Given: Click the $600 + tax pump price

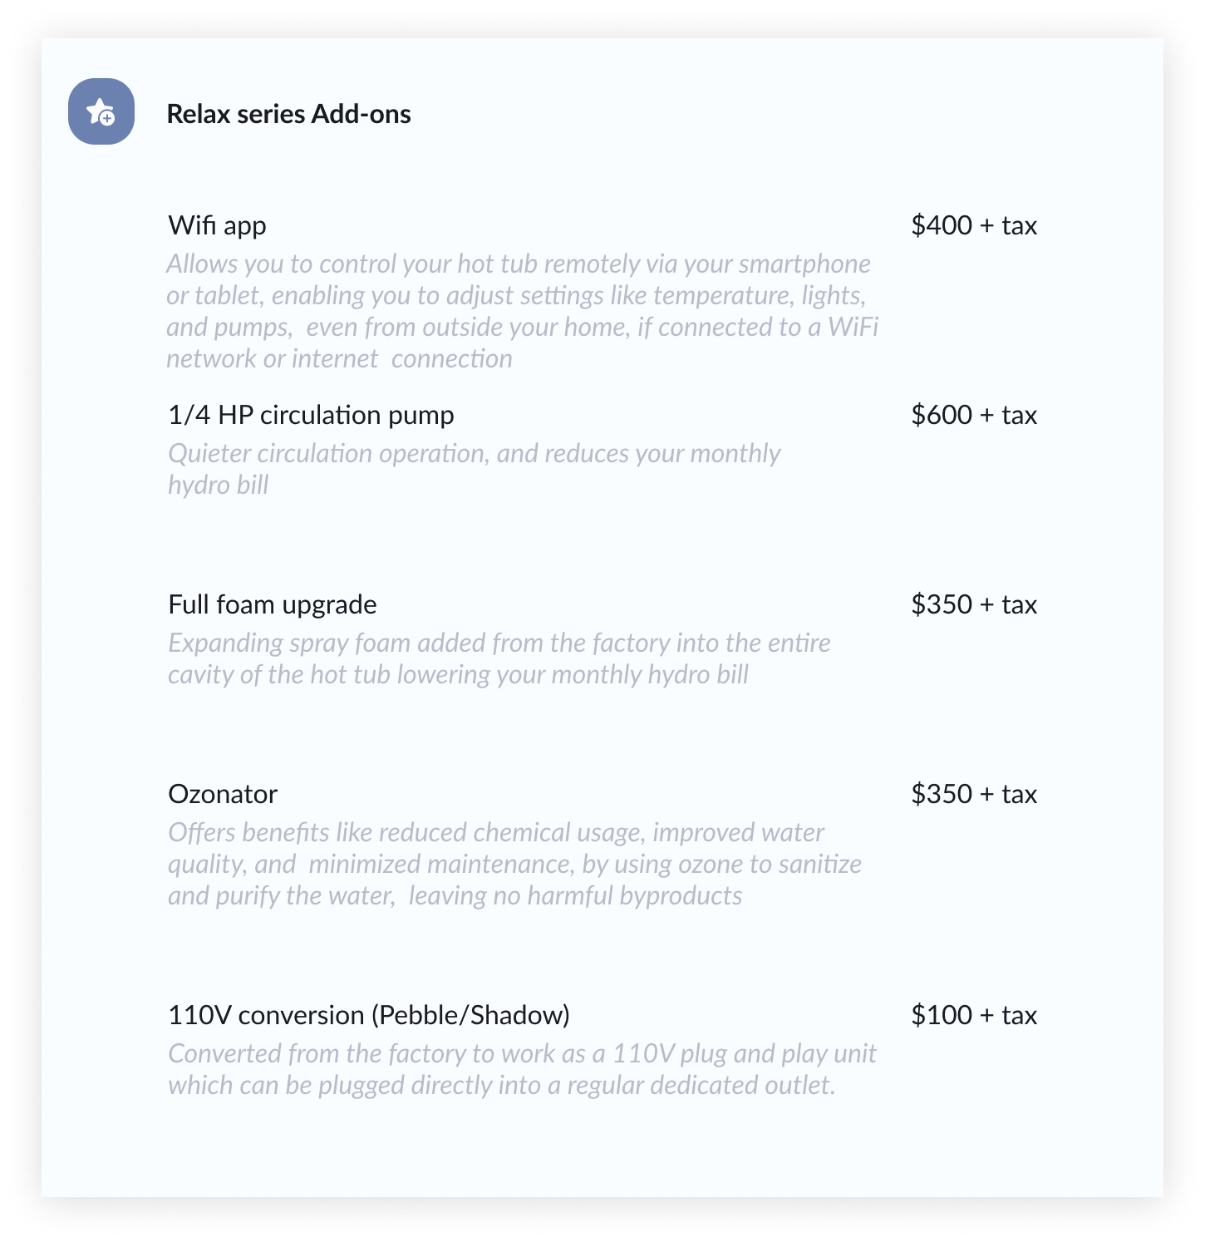Looking at the screenshot, I should click(973, 415).
